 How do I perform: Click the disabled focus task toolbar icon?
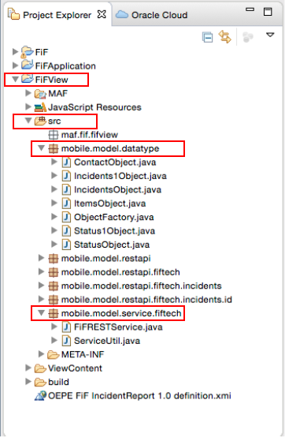pyautogui.click(x=248, y=37)
